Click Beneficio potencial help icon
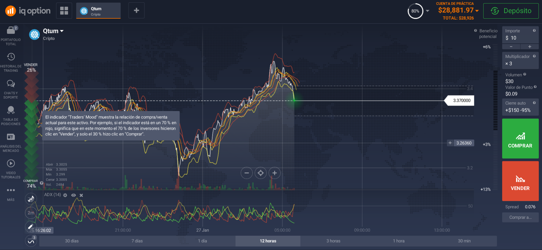The height and width of the screenshot is (250, 542). point(475,31)
